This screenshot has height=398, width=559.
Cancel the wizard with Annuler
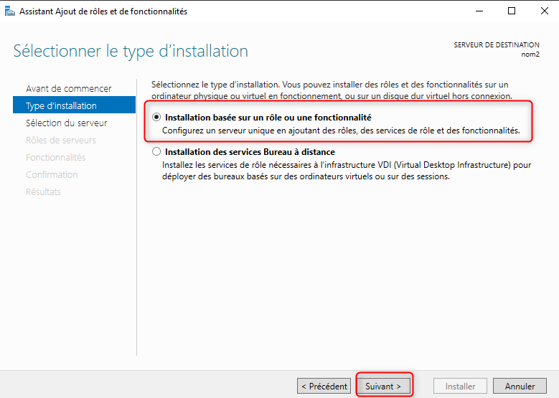point(520,387)
